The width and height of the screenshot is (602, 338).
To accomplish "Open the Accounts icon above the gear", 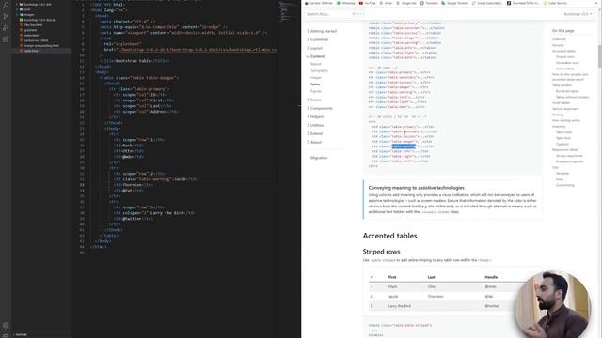I will [6, 326].
